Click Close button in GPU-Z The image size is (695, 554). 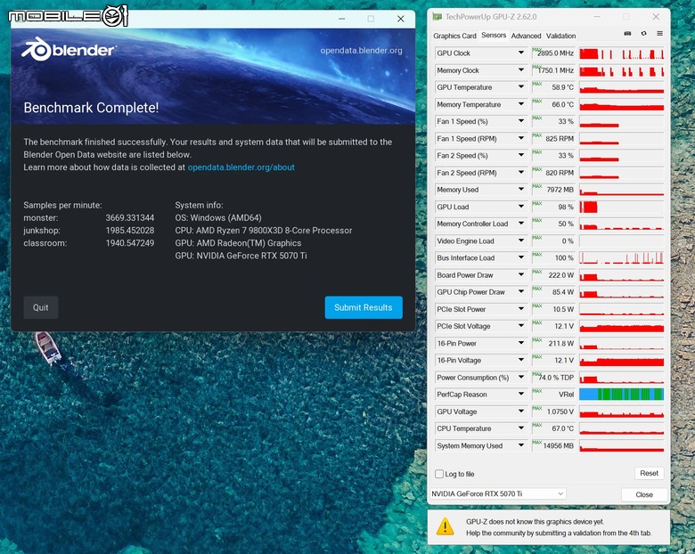tap(644, 494)
